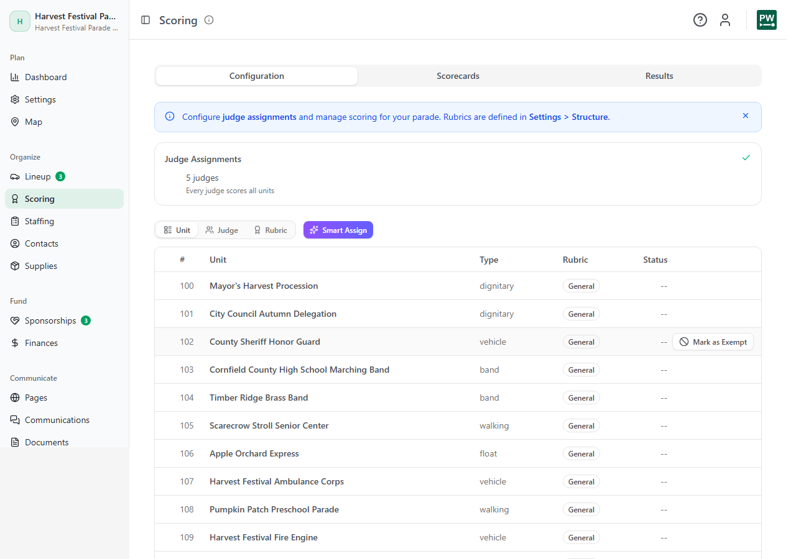Image resolution: width=796 pixels, height=559 pixels.
Task: Select the Mayor's Harvest Procession row
Action: [x=458, y=286]
